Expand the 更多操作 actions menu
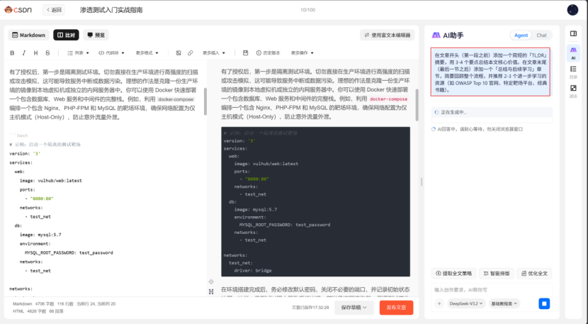The image size is (588, 324). [303, 53]
